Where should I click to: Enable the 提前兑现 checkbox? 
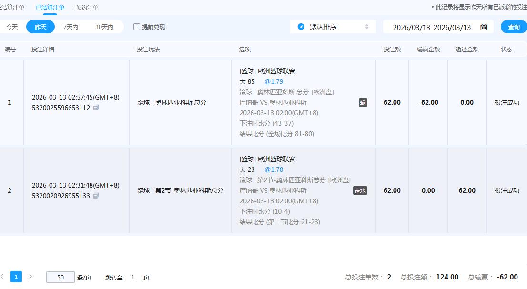pyautogui.click(x=137, y=27)
